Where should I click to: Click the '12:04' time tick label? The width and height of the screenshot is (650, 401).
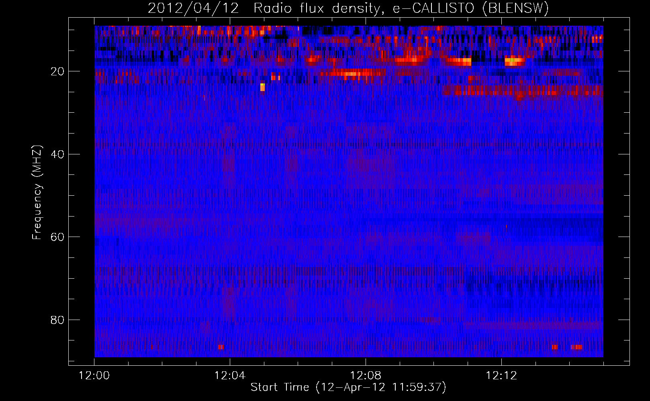click(x=230, y=375)
